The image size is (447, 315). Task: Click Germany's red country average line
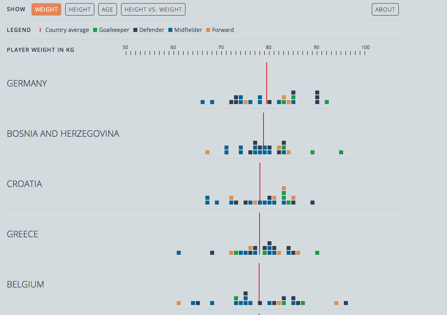pyautogui.click(x=267, y=80)
